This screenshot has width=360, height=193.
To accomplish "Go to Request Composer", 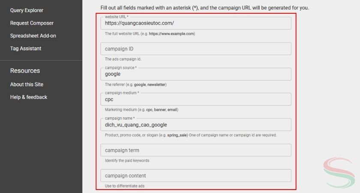I will pyautogui.click(x=32, y=23).
